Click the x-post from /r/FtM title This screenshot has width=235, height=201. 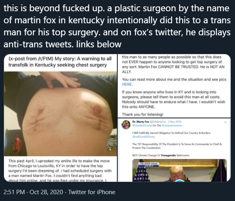click(60, 62)
